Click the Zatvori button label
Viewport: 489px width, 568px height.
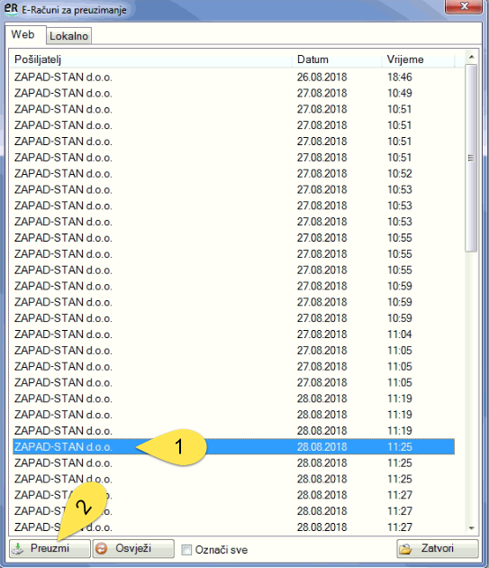[438, 548]
